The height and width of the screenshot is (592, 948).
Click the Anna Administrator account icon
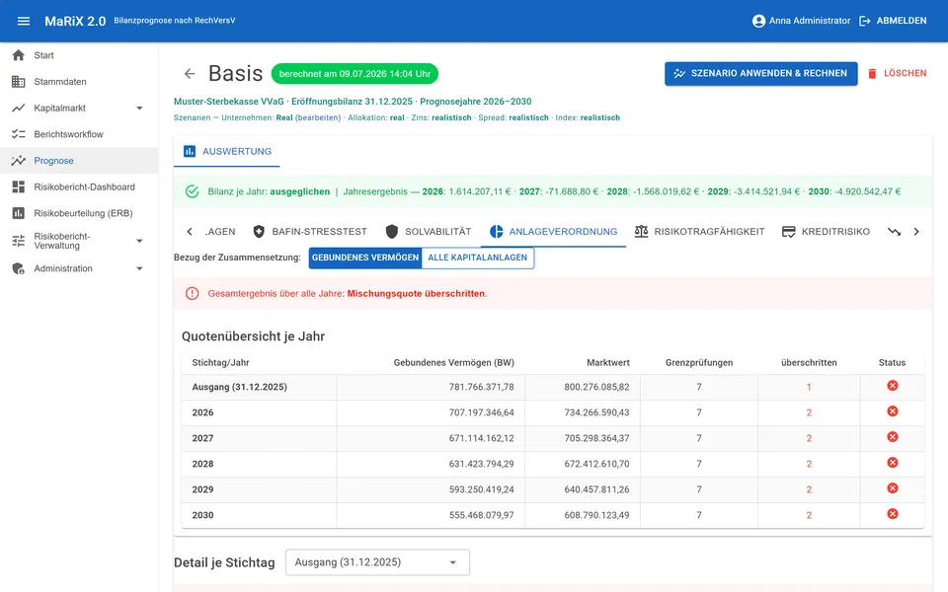tap(758, 21)
